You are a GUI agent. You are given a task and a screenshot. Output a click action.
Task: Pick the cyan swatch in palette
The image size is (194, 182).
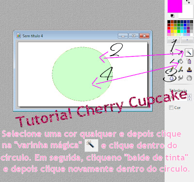pos(182,31)
